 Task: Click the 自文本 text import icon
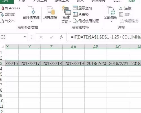click(2, 21)
